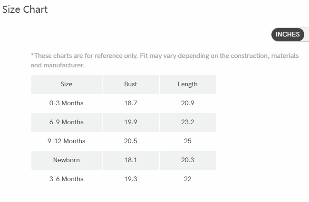Click the 0-3 Months size row
Image resolution: width=309 pixels, height=202 pixels.
click(124, 103)
